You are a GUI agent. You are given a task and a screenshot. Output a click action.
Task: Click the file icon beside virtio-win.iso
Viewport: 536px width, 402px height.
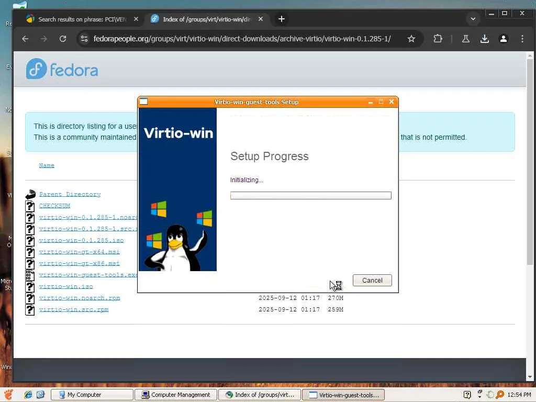(30, 286)
